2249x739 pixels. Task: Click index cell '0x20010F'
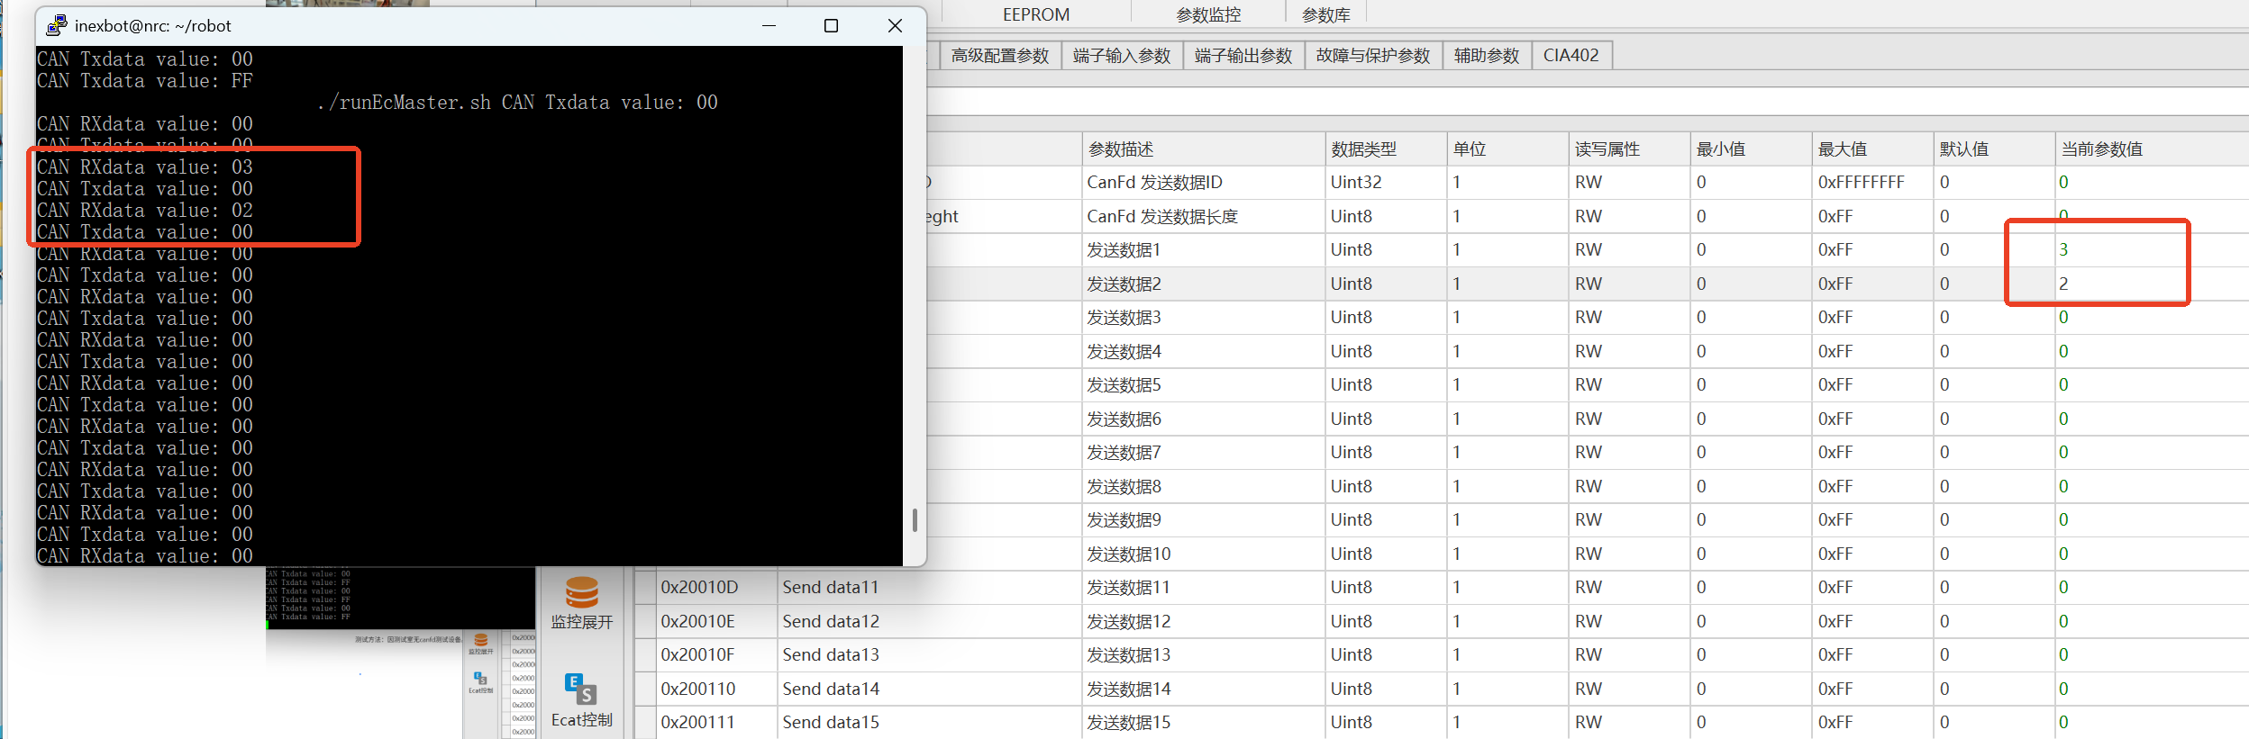tap(716, 654)
